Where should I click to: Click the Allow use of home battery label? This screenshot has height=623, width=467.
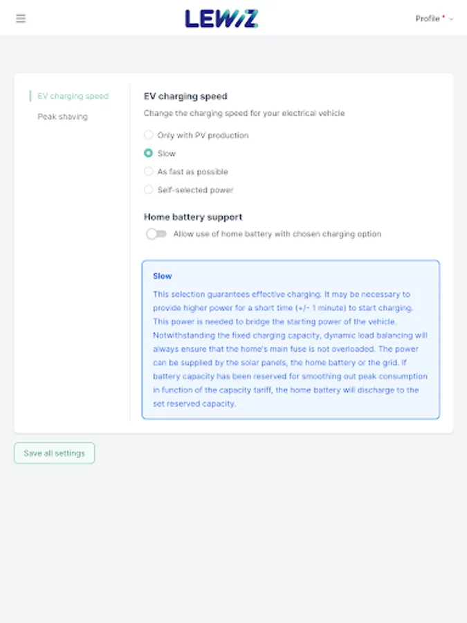coord(277,234)
